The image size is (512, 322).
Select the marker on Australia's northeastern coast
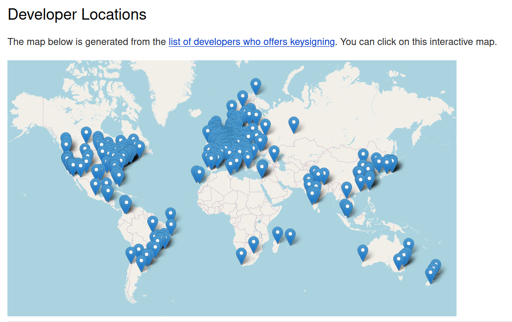(408, 245)
